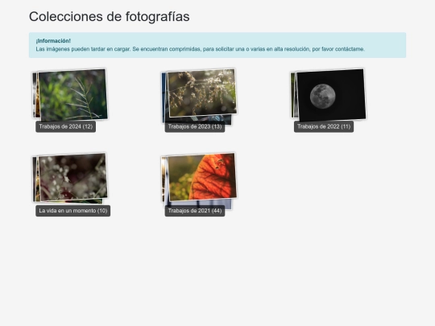Click the 'Trabajos de 2022 (11)' label
Image resolution: width=435 pixels, height=326 pixels.
click(x=324, y=126)
